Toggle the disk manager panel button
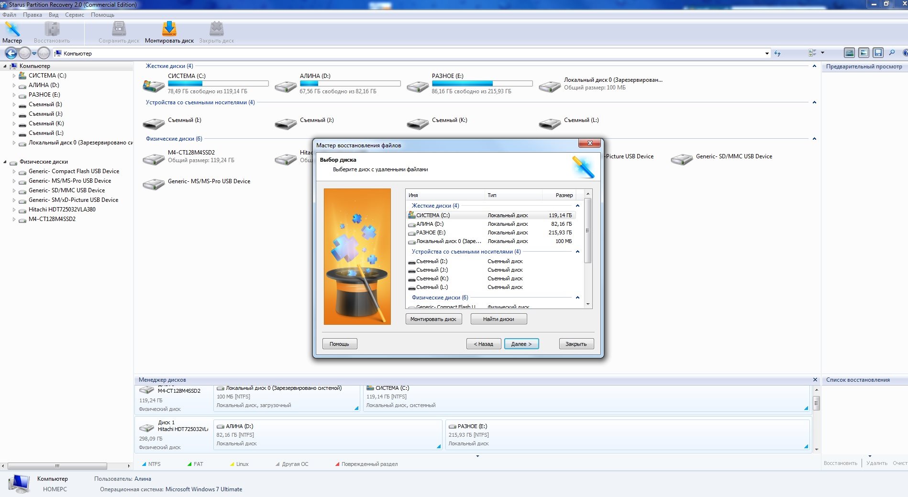This screenshot has height=497, width=908. coord(849,53)
